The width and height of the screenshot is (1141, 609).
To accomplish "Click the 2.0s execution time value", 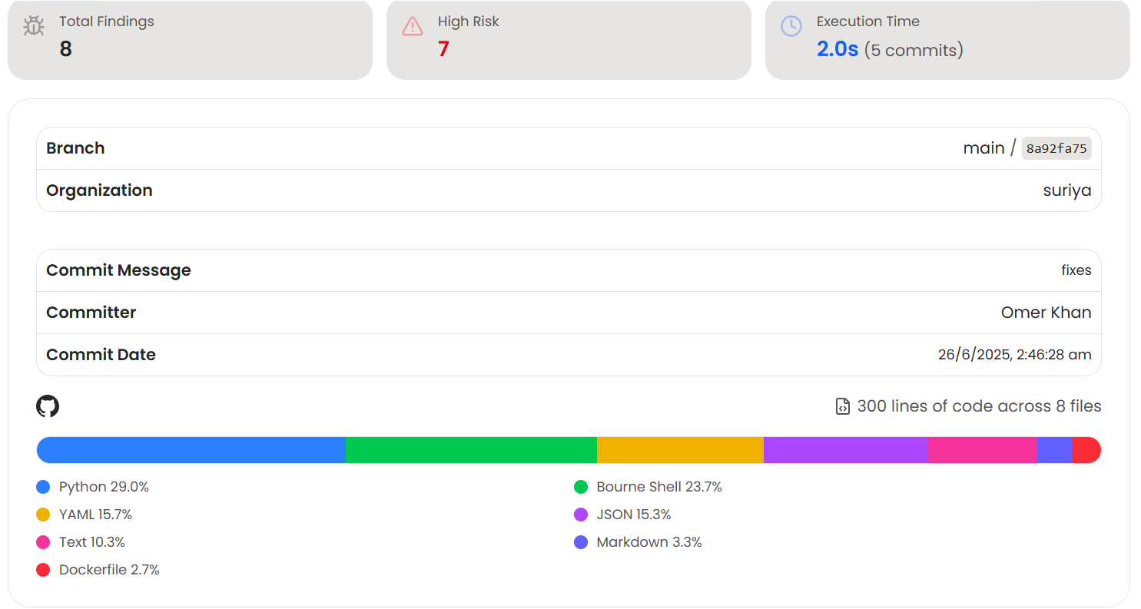I will [838, 50].
